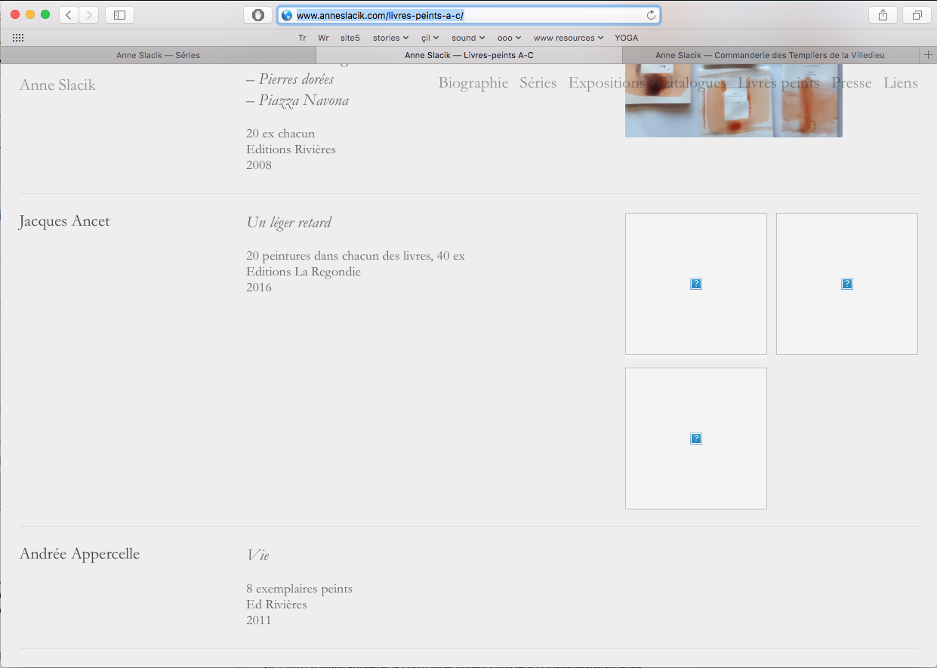The image size is (937, 668).
Task: Go to the Presse page
Action: [x=851, y=83]
